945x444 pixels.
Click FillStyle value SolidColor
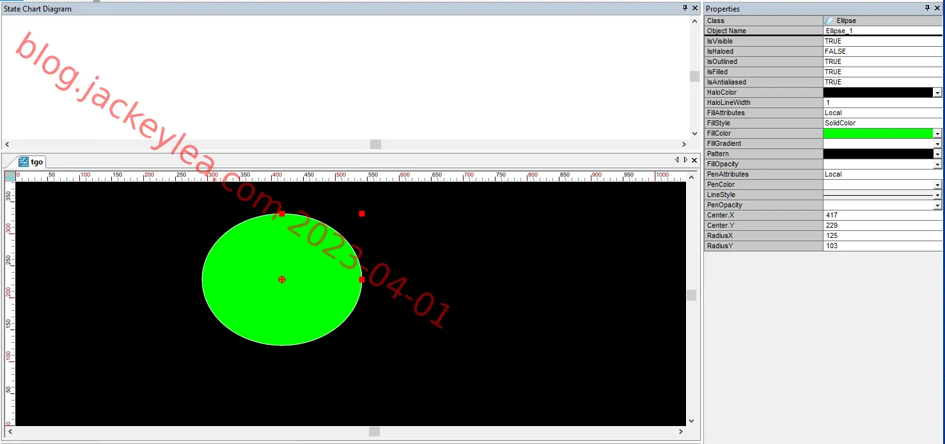[x=882, y=123]
